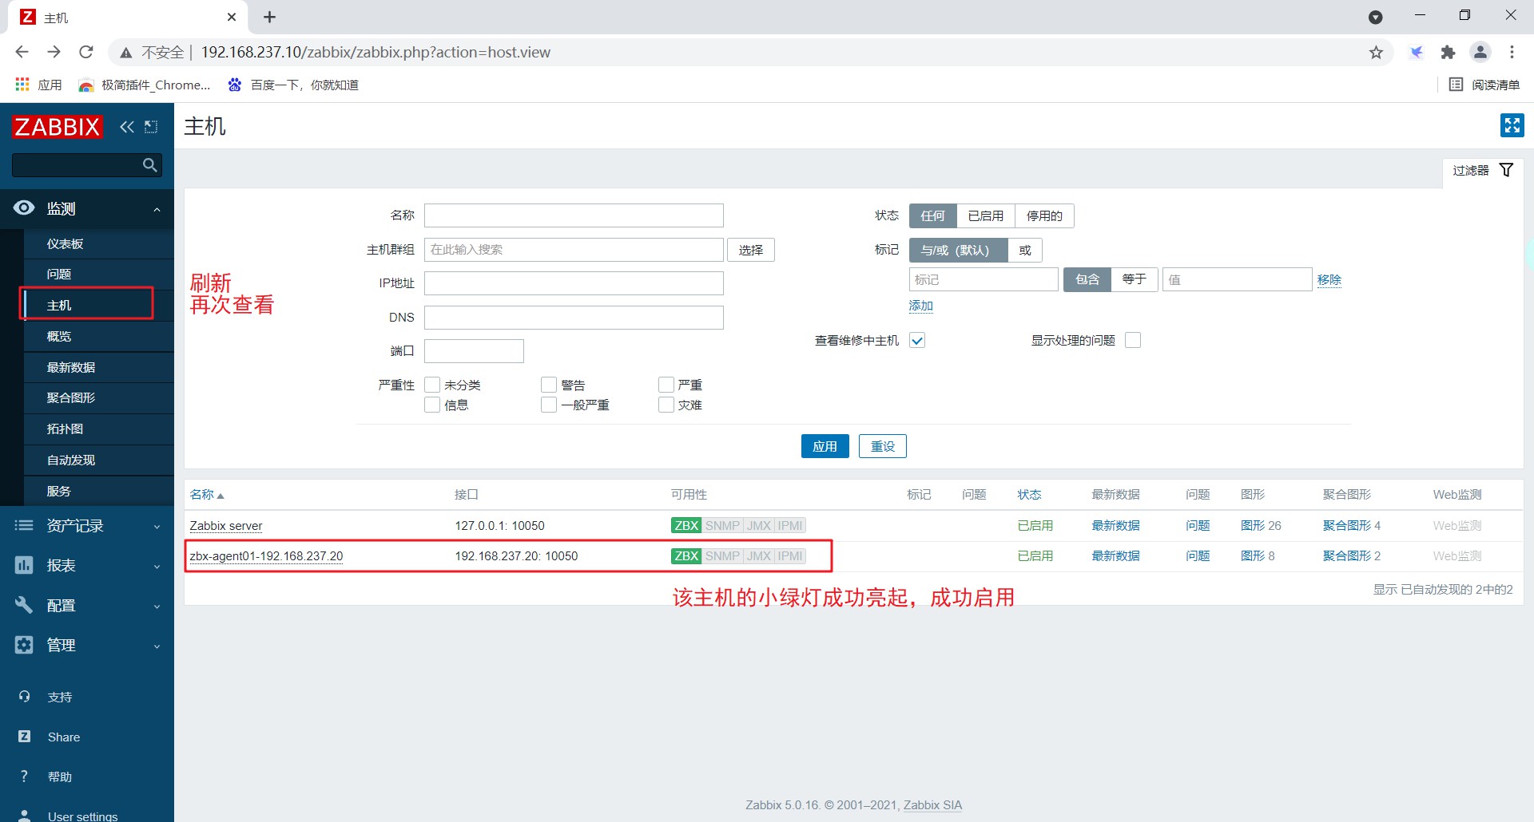Collapse the Zabbix sidebar with double-chevron icon

(126, 127)
